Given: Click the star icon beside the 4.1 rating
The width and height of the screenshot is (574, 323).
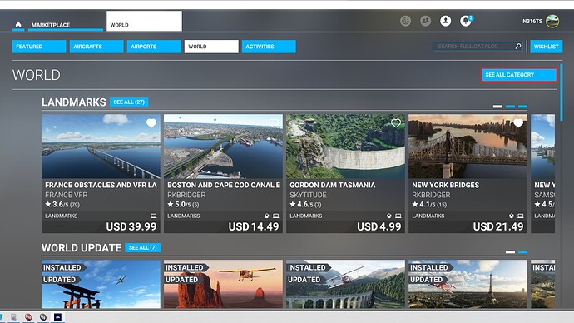Looking at the screenshot, I should 415,204.
